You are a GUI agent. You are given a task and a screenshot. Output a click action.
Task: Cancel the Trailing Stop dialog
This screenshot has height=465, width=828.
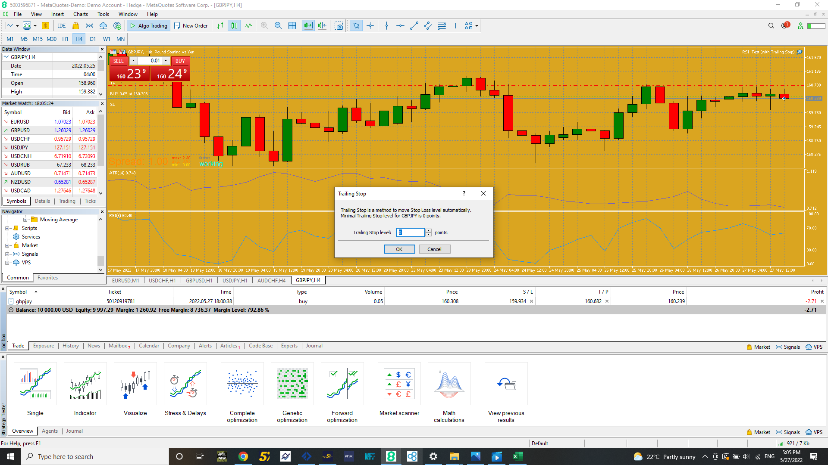click(x=434, y=249)
